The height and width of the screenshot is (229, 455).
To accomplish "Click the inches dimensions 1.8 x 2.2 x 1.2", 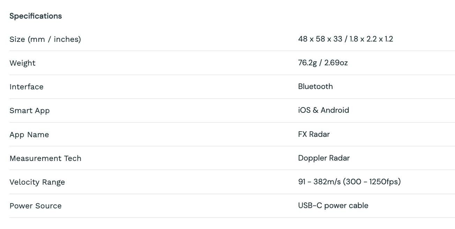I will point(371,39).
